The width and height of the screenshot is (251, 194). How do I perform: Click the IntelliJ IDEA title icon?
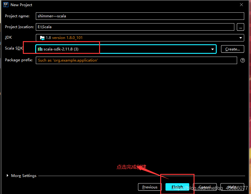point(6,5)
